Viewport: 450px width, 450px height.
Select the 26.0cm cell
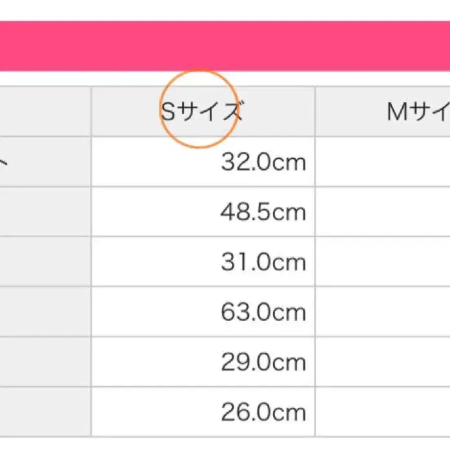click(x=263, y=412)
